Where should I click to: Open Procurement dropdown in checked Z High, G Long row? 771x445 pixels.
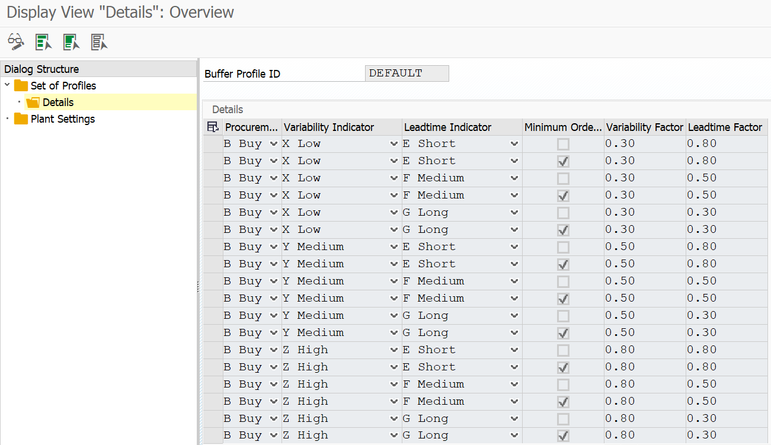(273, 436)
